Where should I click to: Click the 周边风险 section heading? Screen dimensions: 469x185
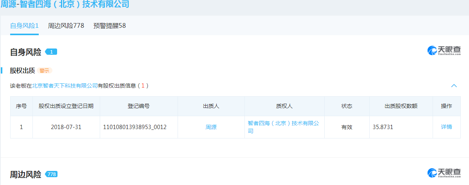click(26, 174)
